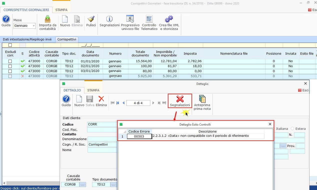Open Causale contabile CORGB lookup button
This screenshot has width=317, height=190.
pos(83,185)
